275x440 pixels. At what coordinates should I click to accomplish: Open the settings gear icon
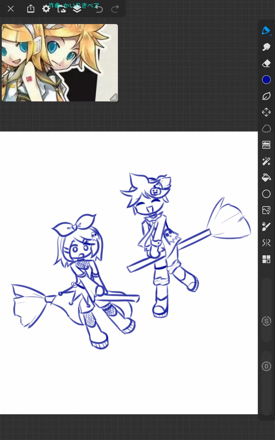(46, 9)
